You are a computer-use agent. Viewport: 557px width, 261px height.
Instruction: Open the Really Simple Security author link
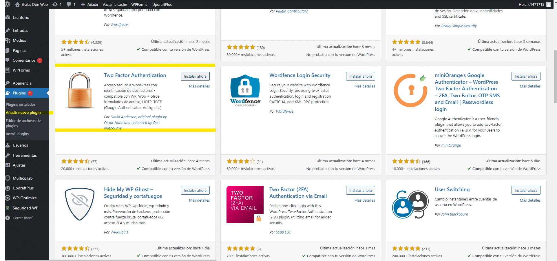459,26
